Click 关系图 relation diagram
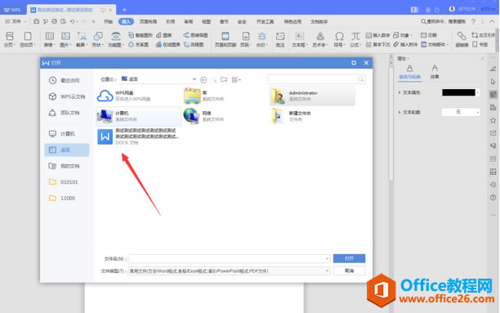Viewport: 500px width, 313px height. point(138,45)
